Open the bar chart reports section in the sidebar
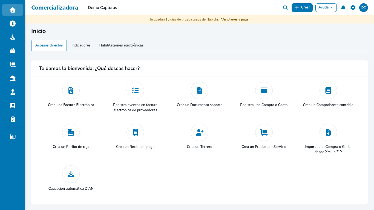The image size is (374, 210). (13, 136)
